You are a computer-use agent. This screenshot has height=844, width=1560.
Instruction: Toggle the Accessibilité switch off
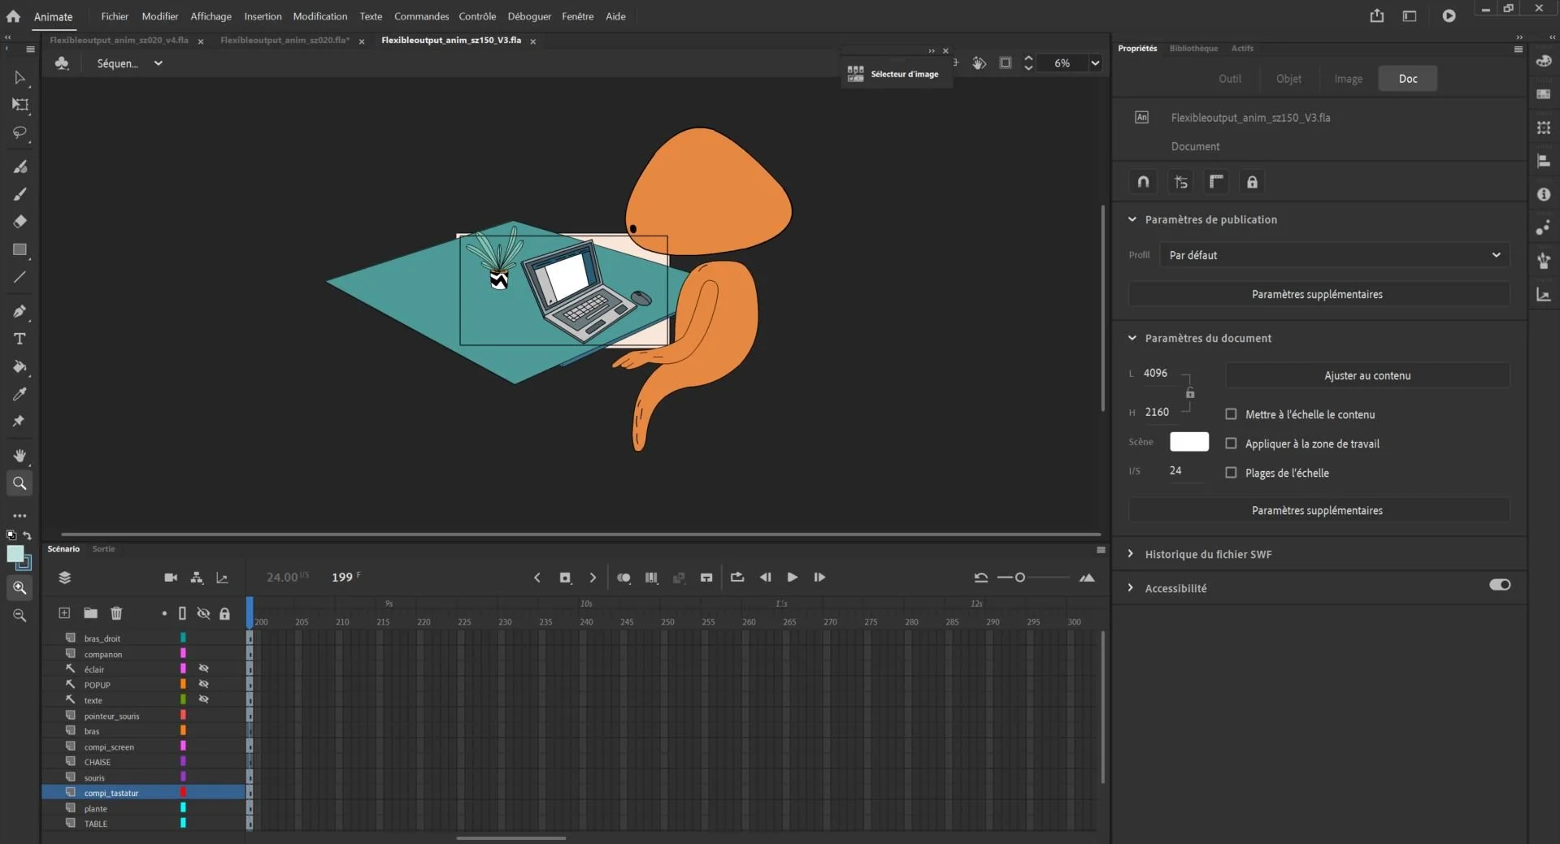coord(1498,584)
